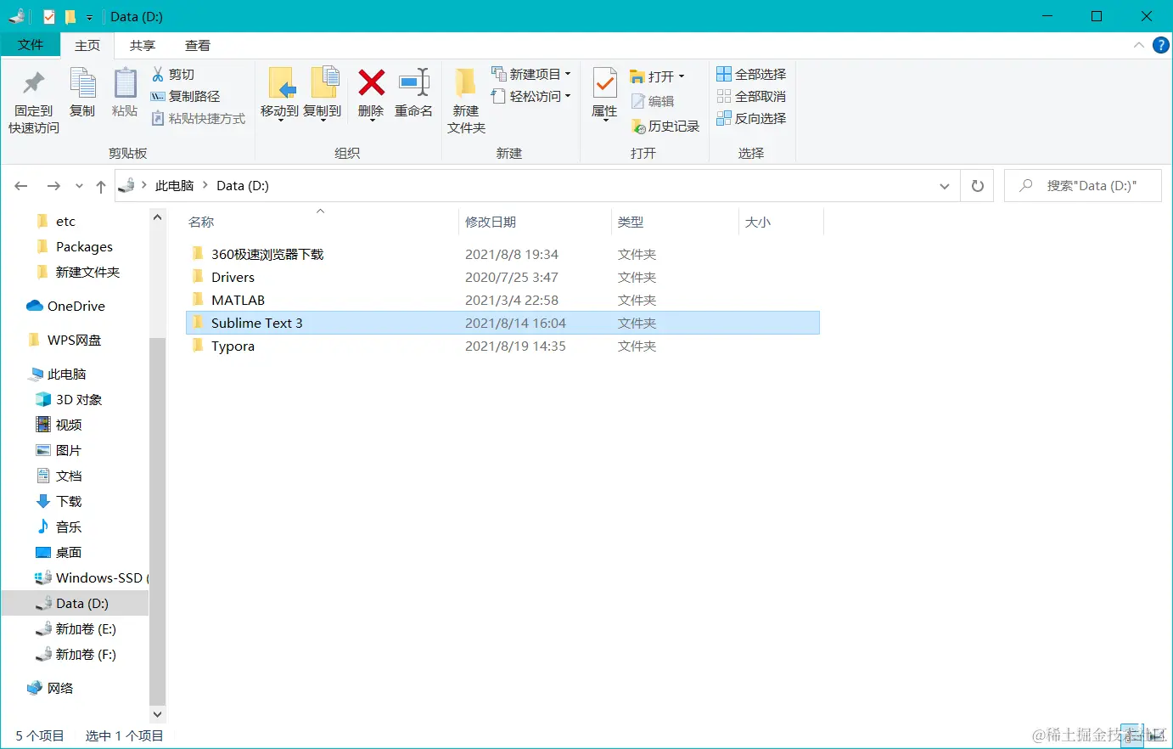Show the folder History
Image resolution: width=1173 pixels, height=749 pixels.
[x=665, y=126]
